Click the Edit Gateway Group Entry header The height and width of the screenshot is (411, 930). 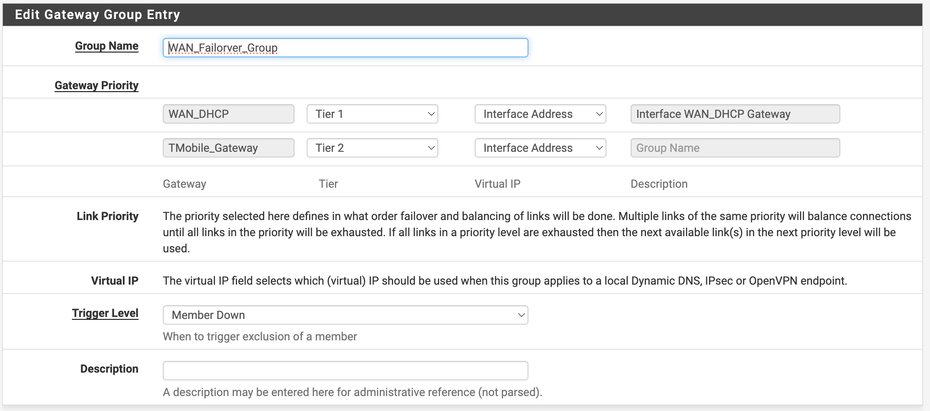point(97,15)
